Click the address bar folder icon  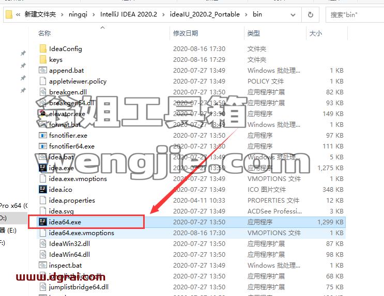tap(9, 14)
